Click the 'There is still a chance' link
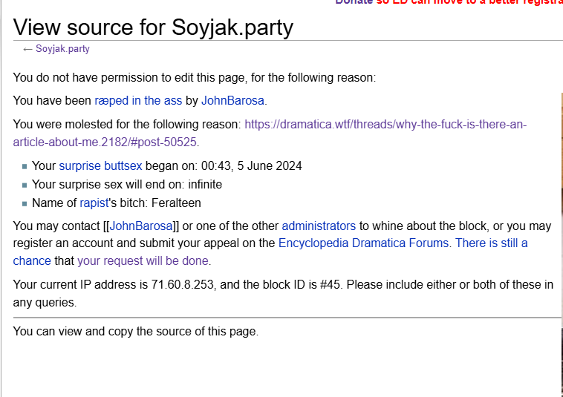This screenshot has width=563, height=397. 491,243
